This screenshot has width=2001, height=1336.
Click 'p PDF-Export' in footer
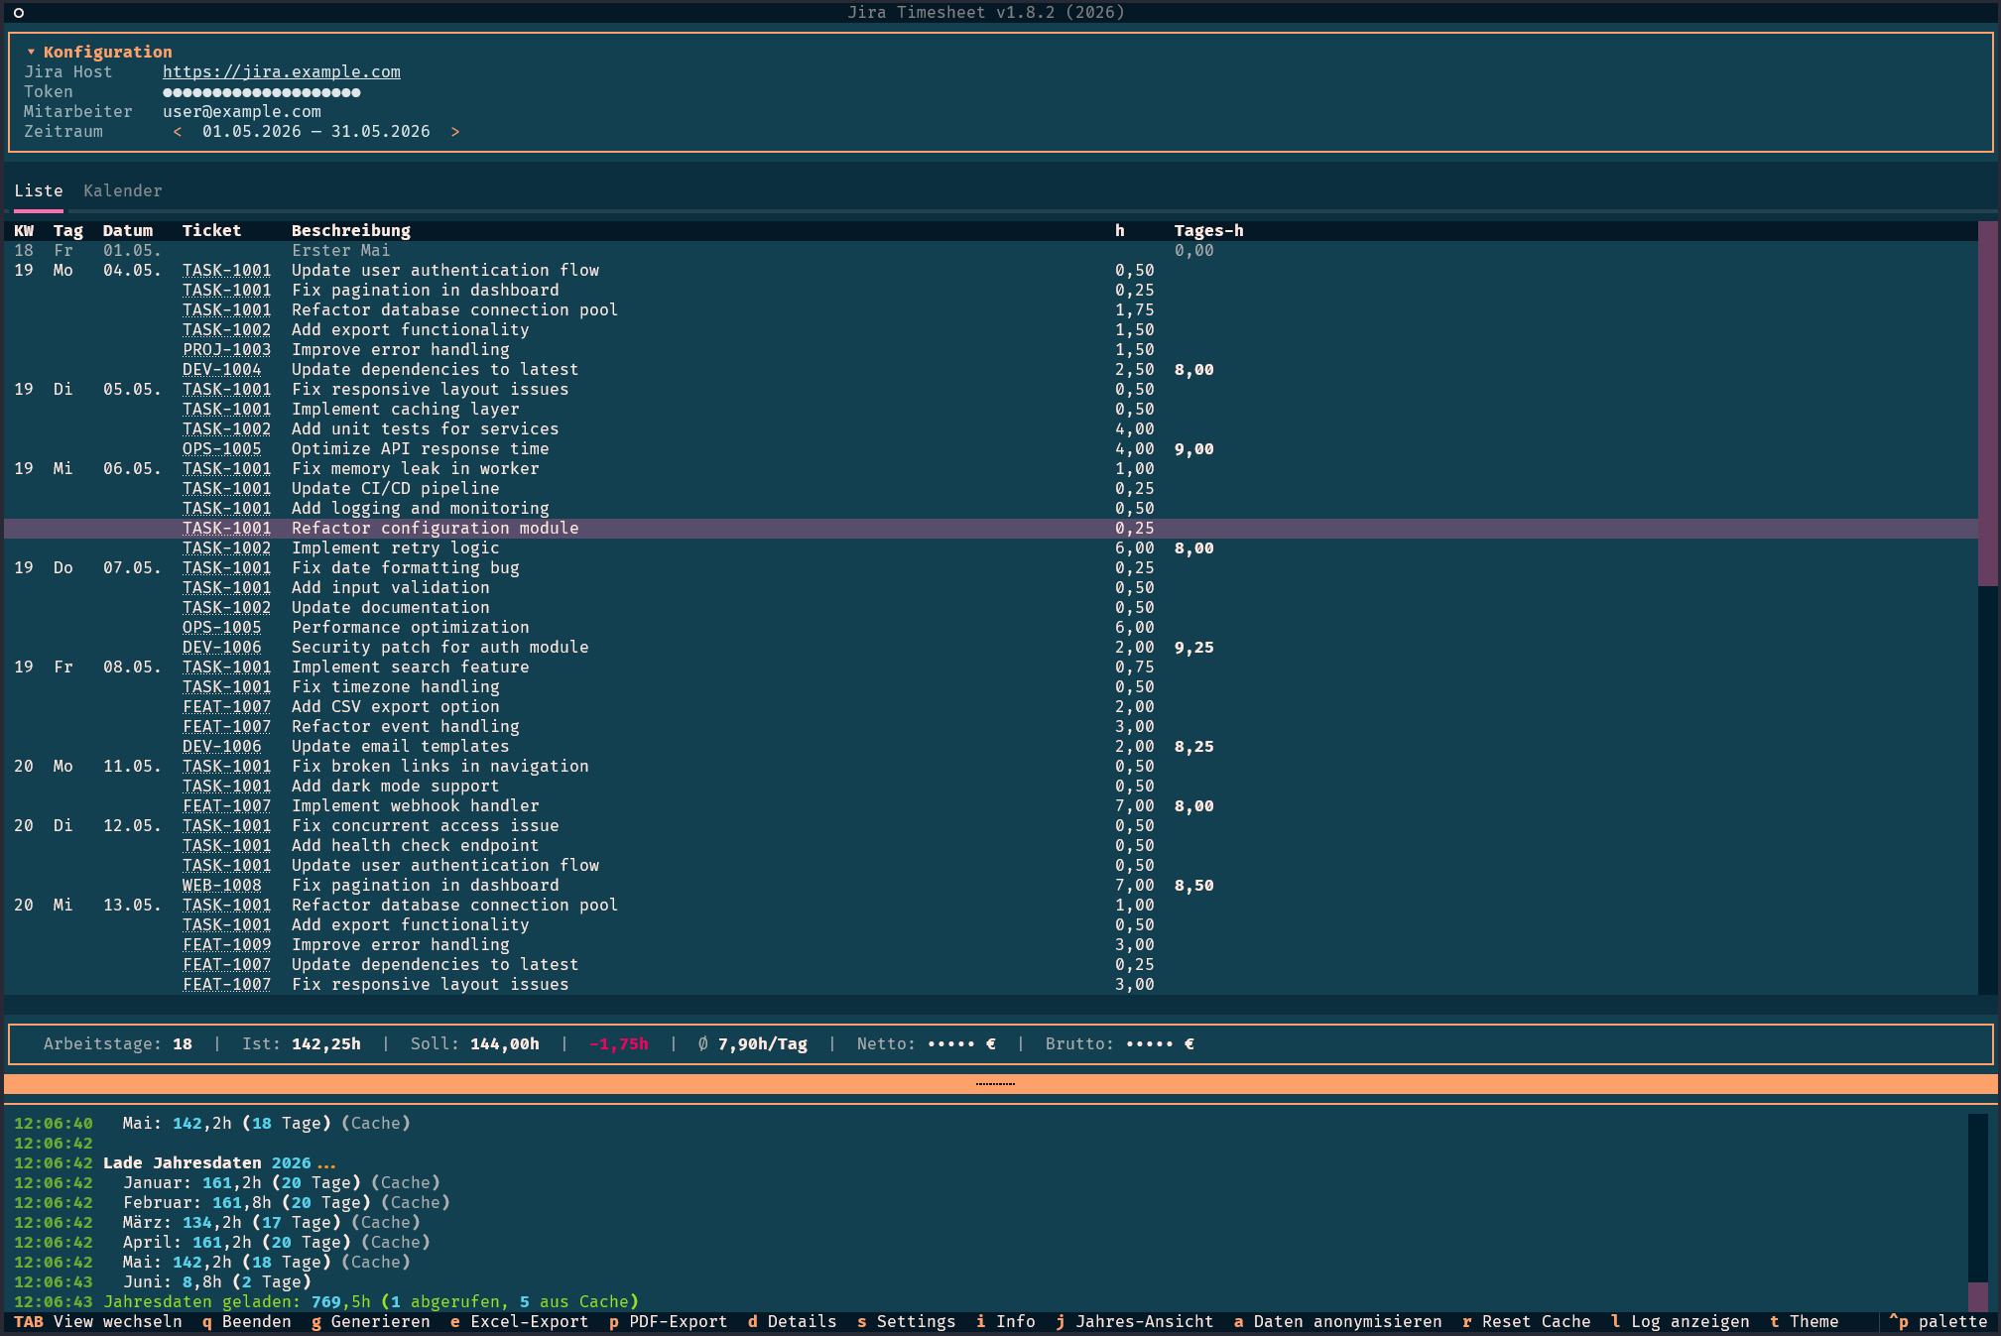pyautogui.click(x=669, y=1321)
